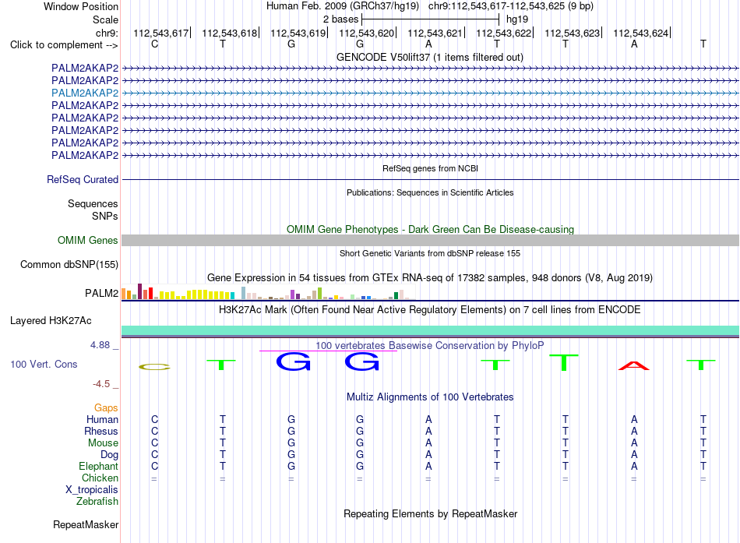This screenshot has height=543, width=740.
Task: Click the Rhesus species label
Action: (x=101, y=431)
